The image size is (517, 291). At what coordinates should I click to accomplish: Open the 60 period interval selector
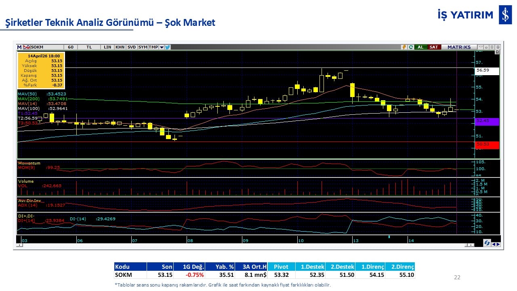[71, 47]
